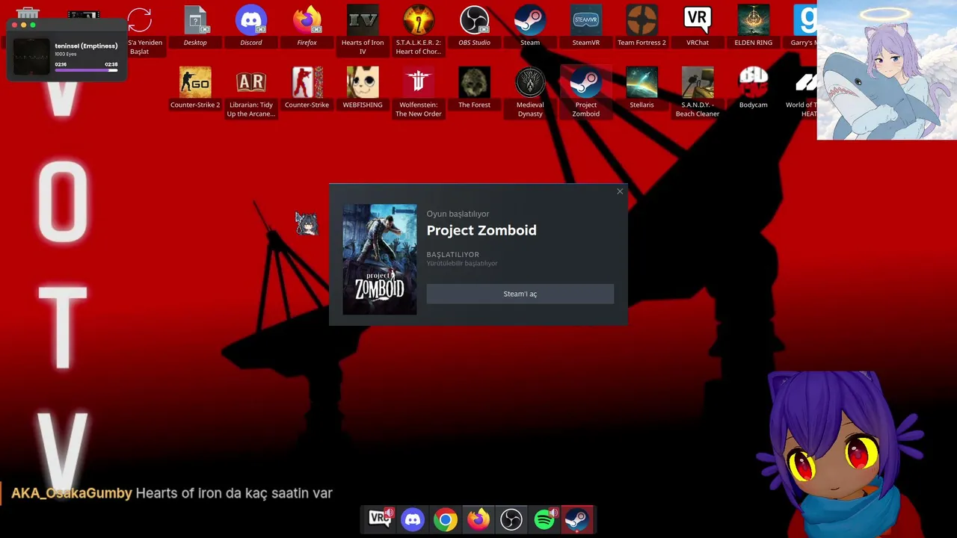Open S.T.A.L.K.E.R. 2 desktop icon
The height and width of the screenshot is (538, 957).
click(x=418, y=30)
